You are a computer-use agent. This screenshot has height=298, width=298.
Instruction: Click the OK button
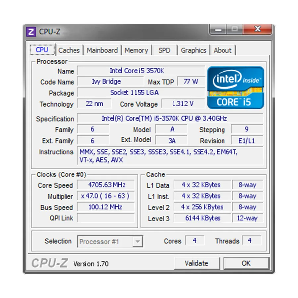point(246,263)
